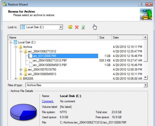Select arc_280410080945813.PBF file

click(50, 65)
